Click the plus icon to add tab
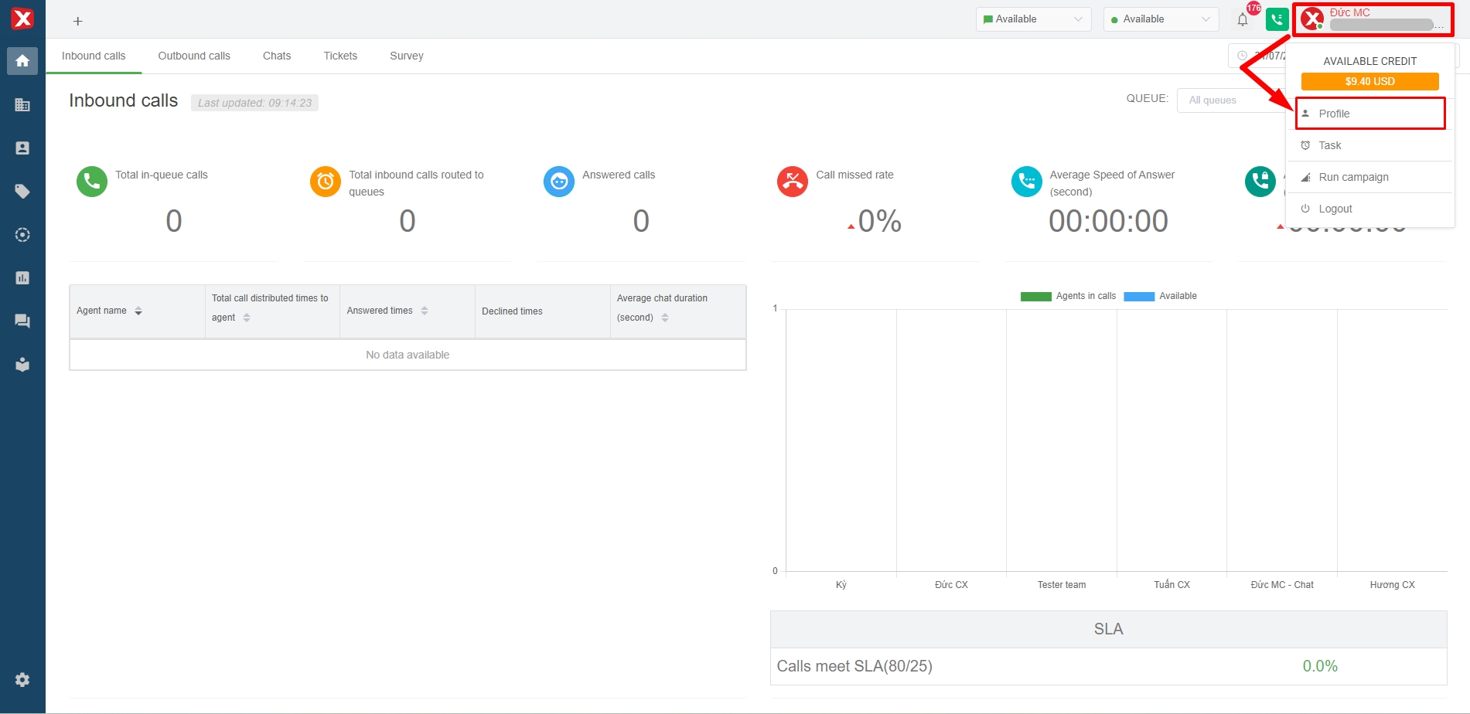Screen dimensions: 1470x714 77,21
